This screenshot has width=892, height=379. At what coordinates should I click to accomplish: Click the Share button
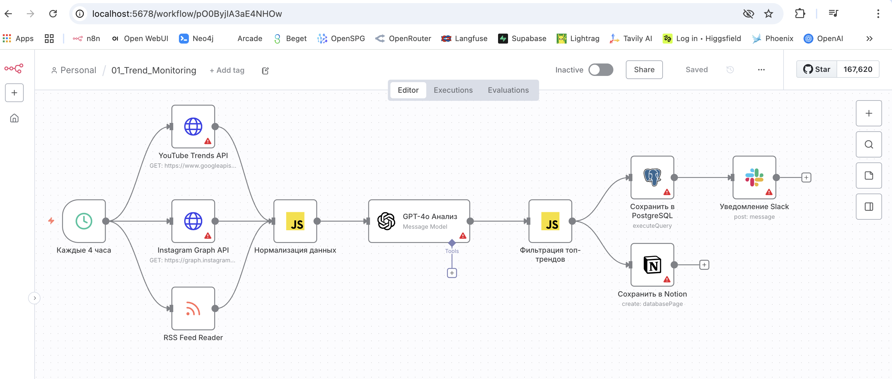(x=644, y=69)
